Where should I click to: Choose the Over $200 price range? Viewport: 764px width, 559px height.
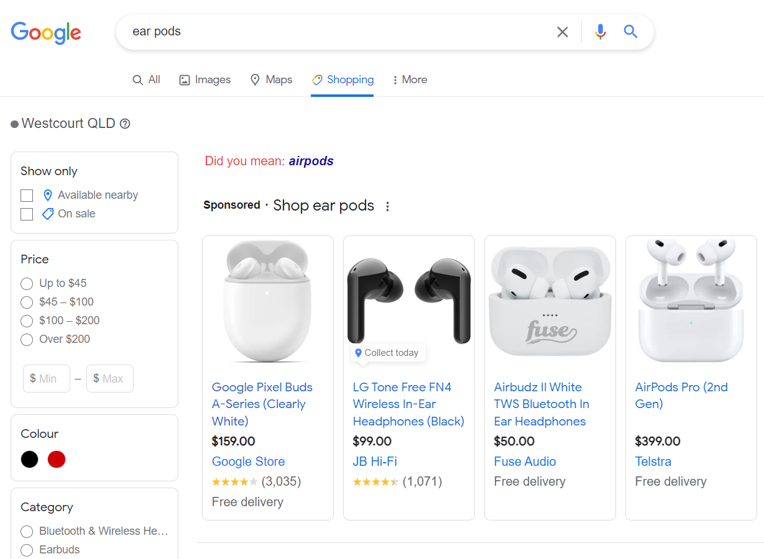[27, 340]
